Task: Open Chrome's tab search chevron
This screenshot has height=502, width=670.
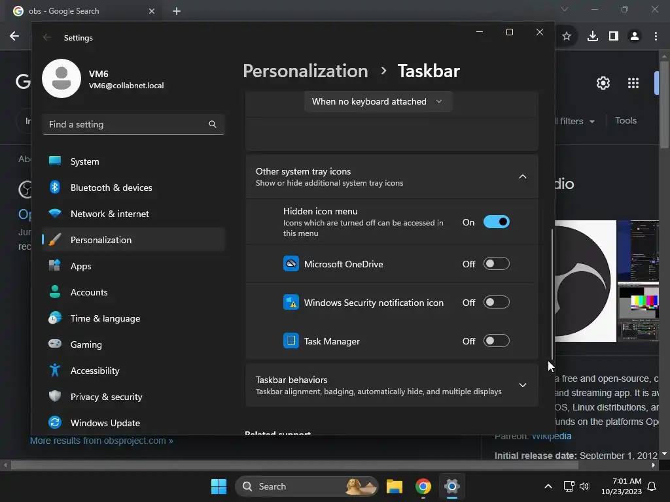Action: tap(565, 9)
